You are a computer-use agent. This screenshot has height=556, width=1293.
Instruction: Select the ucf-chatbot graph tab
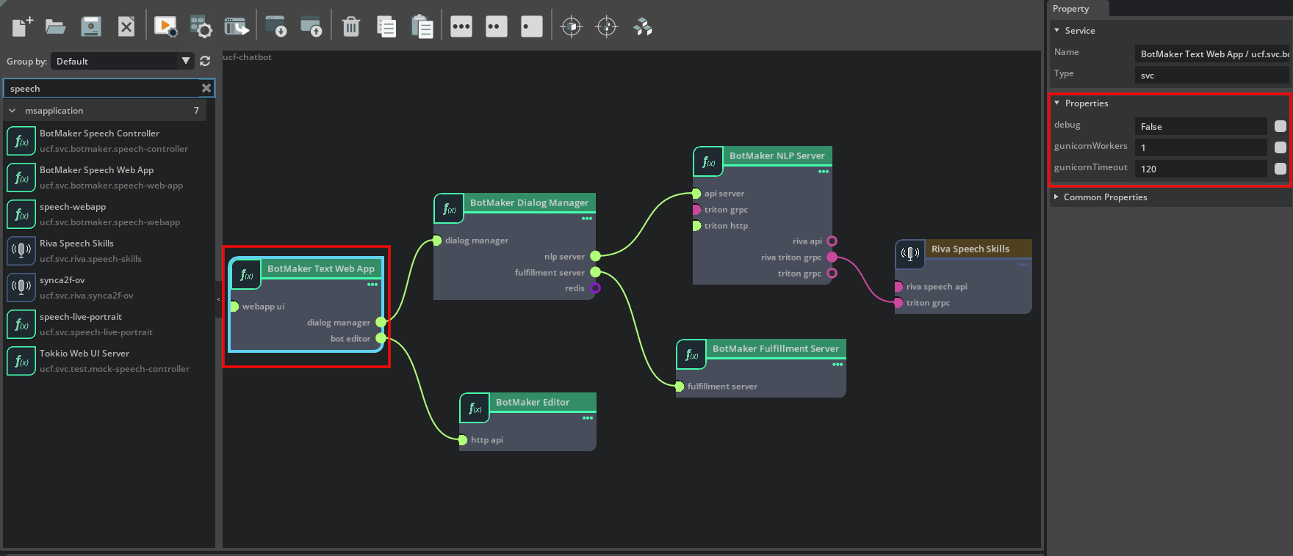click(x=247, y=57)
